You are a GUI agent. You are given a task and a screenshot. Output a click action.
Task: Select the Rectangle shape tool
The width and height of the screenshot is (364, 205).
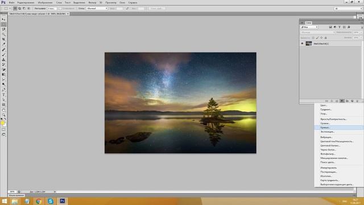(3, 105)
